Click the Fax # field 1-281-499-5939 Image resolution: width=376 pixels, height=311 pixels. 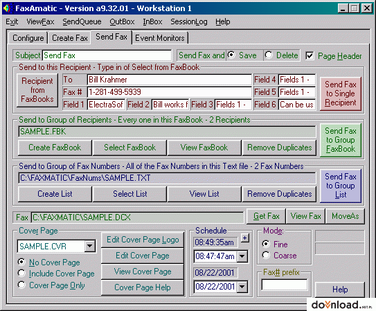pos(169,92)
